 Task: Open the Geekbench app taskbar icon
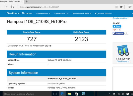(83, 94)
